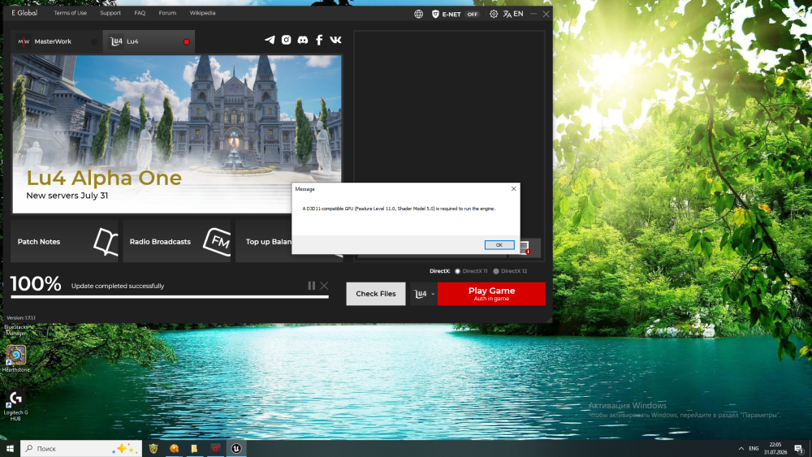The height and width of the screenshot is (457, 812).
Task: Open Terms of Use menu
Action: (71, 13)
